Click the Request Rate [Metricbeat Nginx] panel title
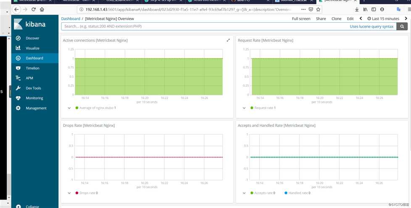The image size is (411, 208). (266, 40)
